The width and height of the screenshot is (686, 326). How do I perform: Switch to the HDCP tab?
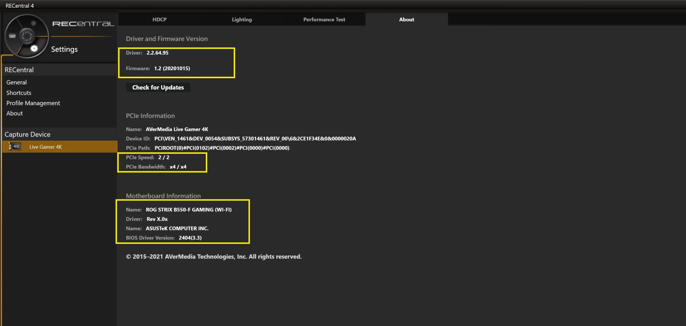159,19
